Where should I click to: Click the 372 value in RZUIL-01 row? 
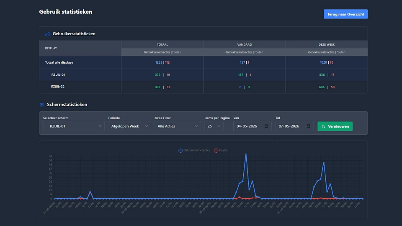point(157,75)
